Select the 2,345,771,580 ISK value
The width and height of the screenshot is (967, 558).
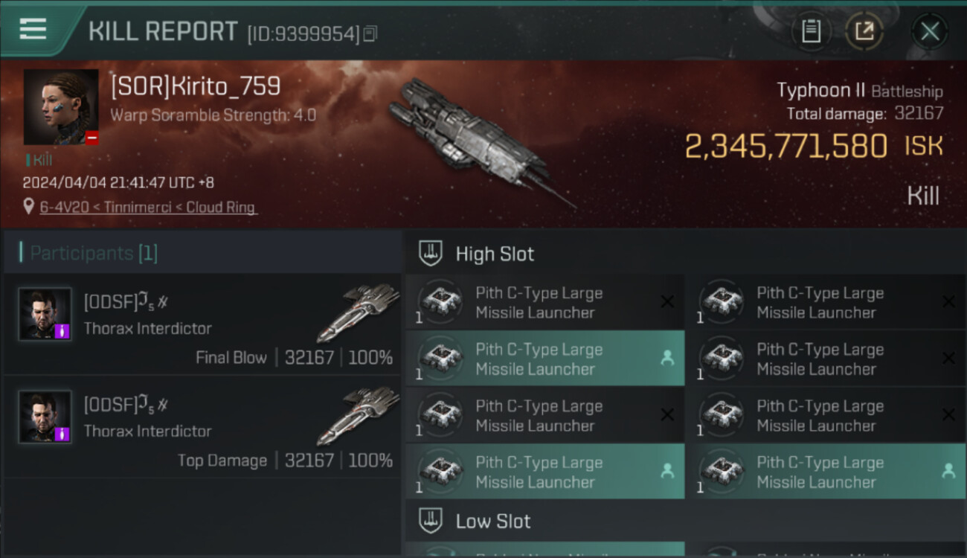pyautogui.click(x=786, y=147)
